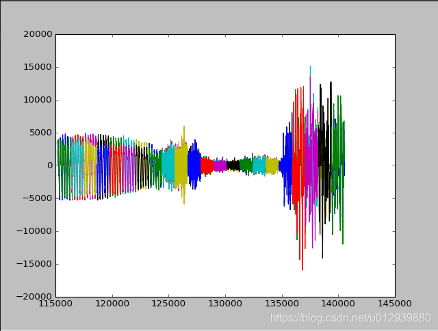Click the x-axis label 130000
The height and width of the screenshot is (331, 438).
pos(225,304)
